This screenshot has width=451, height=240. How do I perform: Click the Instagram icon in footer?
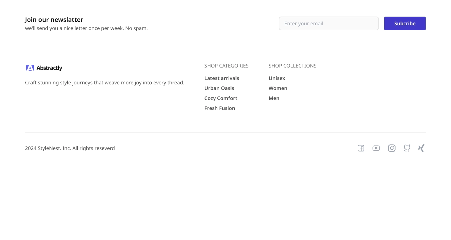tap(391, 148)
